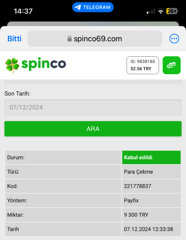Tap Bitti to close the browser

14,38
